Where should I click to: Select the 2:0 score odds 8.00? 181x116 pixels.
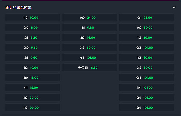[33, 28]
